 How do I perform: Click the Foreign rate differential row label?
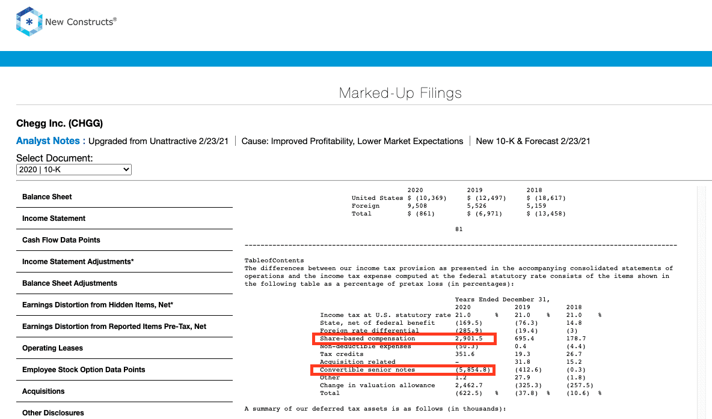coord(369,331)
